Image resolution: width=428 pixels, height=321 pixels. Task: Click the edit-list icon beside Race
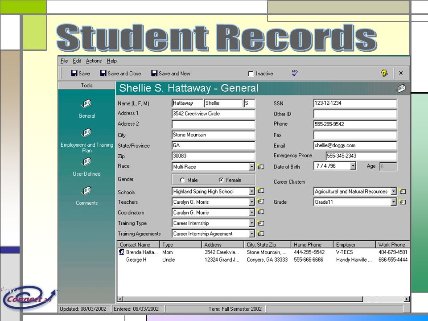(261, 166)
